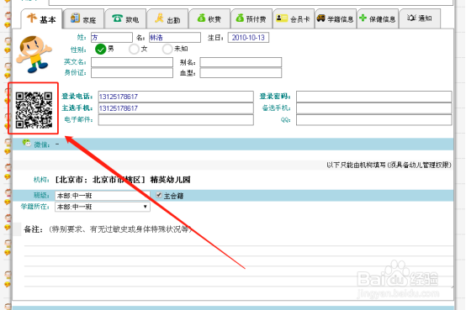Open the 收费 fees tab
This screenshot has height=310, width=466.
209,19
